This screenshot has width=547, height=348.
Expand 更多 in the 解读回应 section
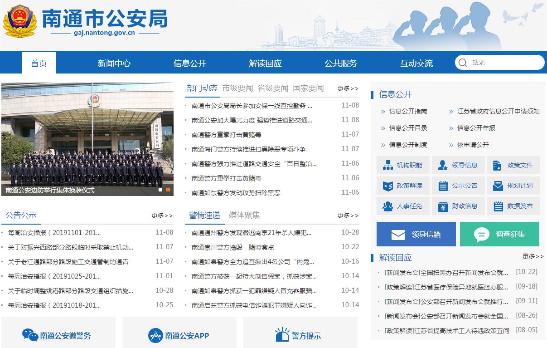coord(532,256)
